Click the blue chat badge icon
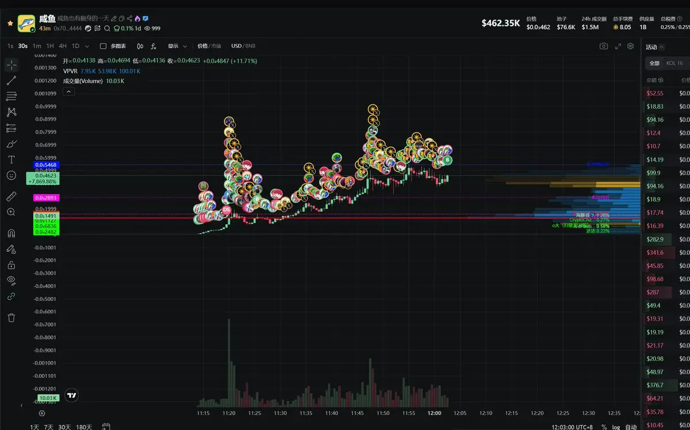Viewport: 690px width, 430px height. point(145,18)
